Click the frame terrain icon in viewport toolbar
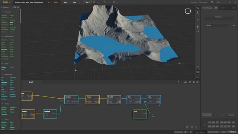This screenshot has height=134, width=238. tap(197, 67)
